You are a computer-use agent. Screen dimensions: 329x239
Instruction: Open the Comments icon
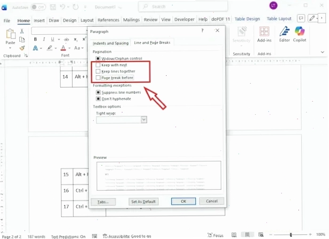tap(301, 18)
